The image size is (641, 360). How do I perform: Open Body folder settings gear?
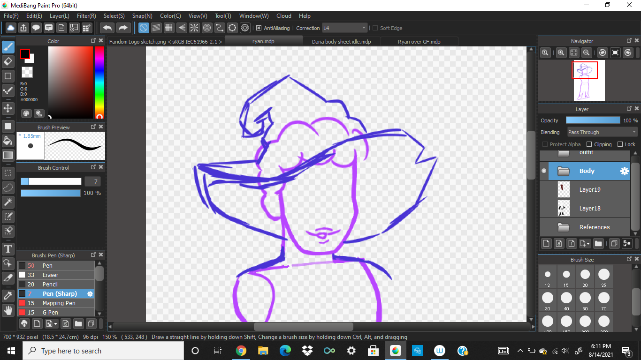[x=624, y=171]
